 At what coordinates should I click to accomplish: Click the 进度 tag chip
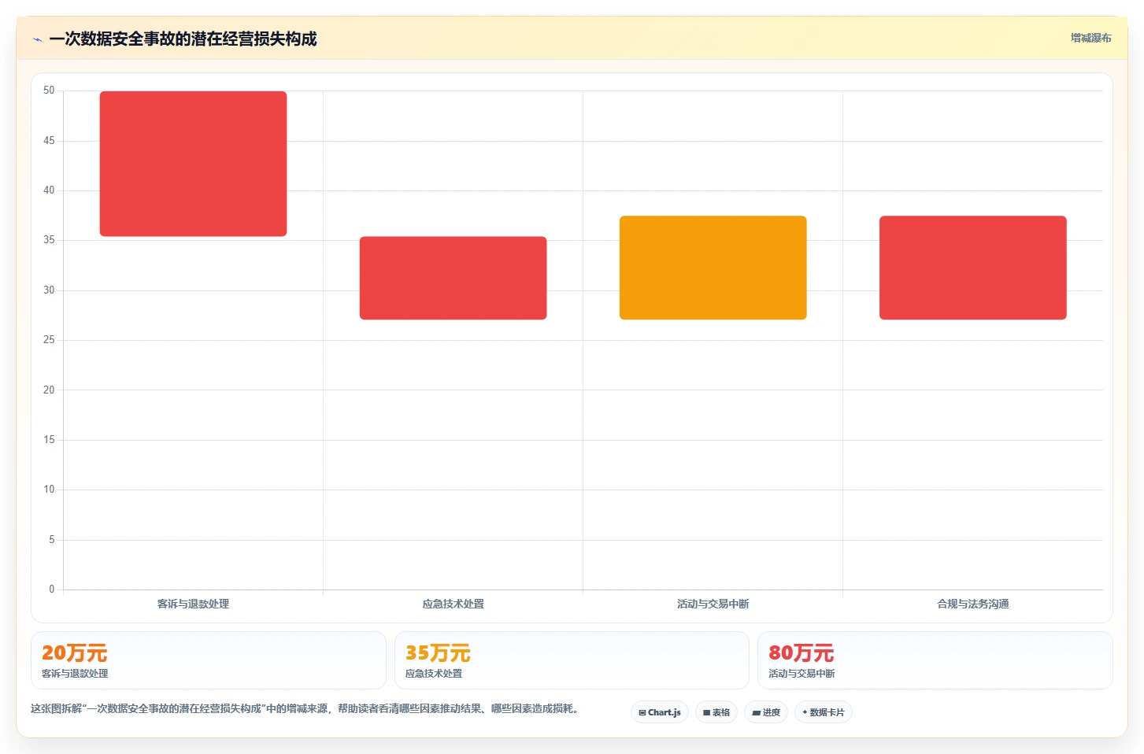766,712
